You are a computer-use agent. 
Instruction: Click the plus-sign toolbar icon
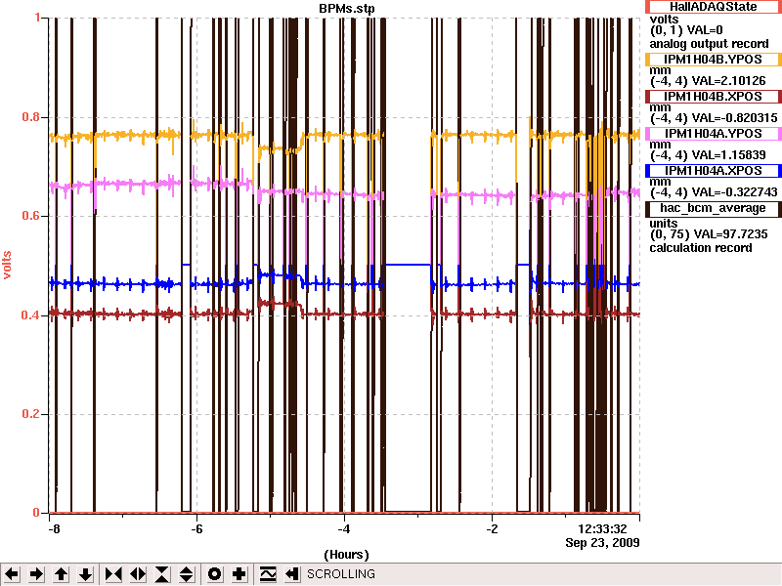coord(239,574)
